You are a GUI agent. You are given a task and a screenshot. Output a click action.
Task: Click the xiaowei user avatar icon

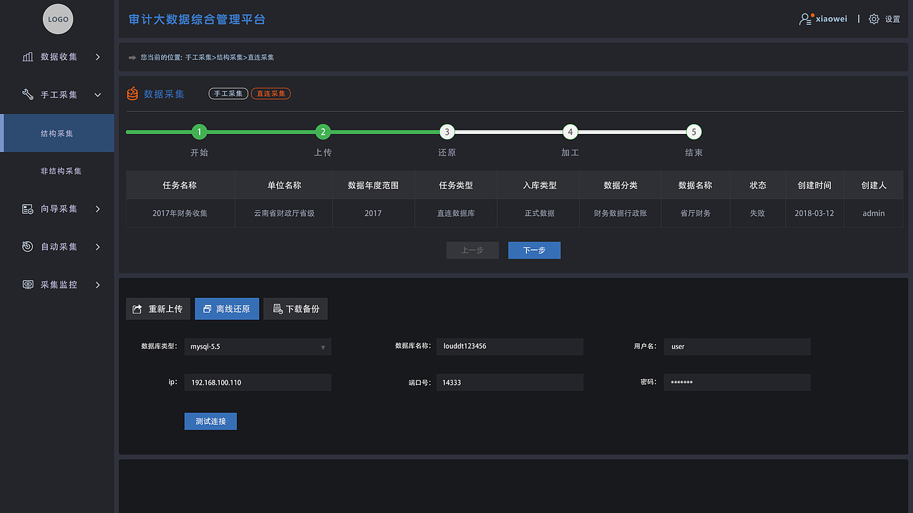806,19
